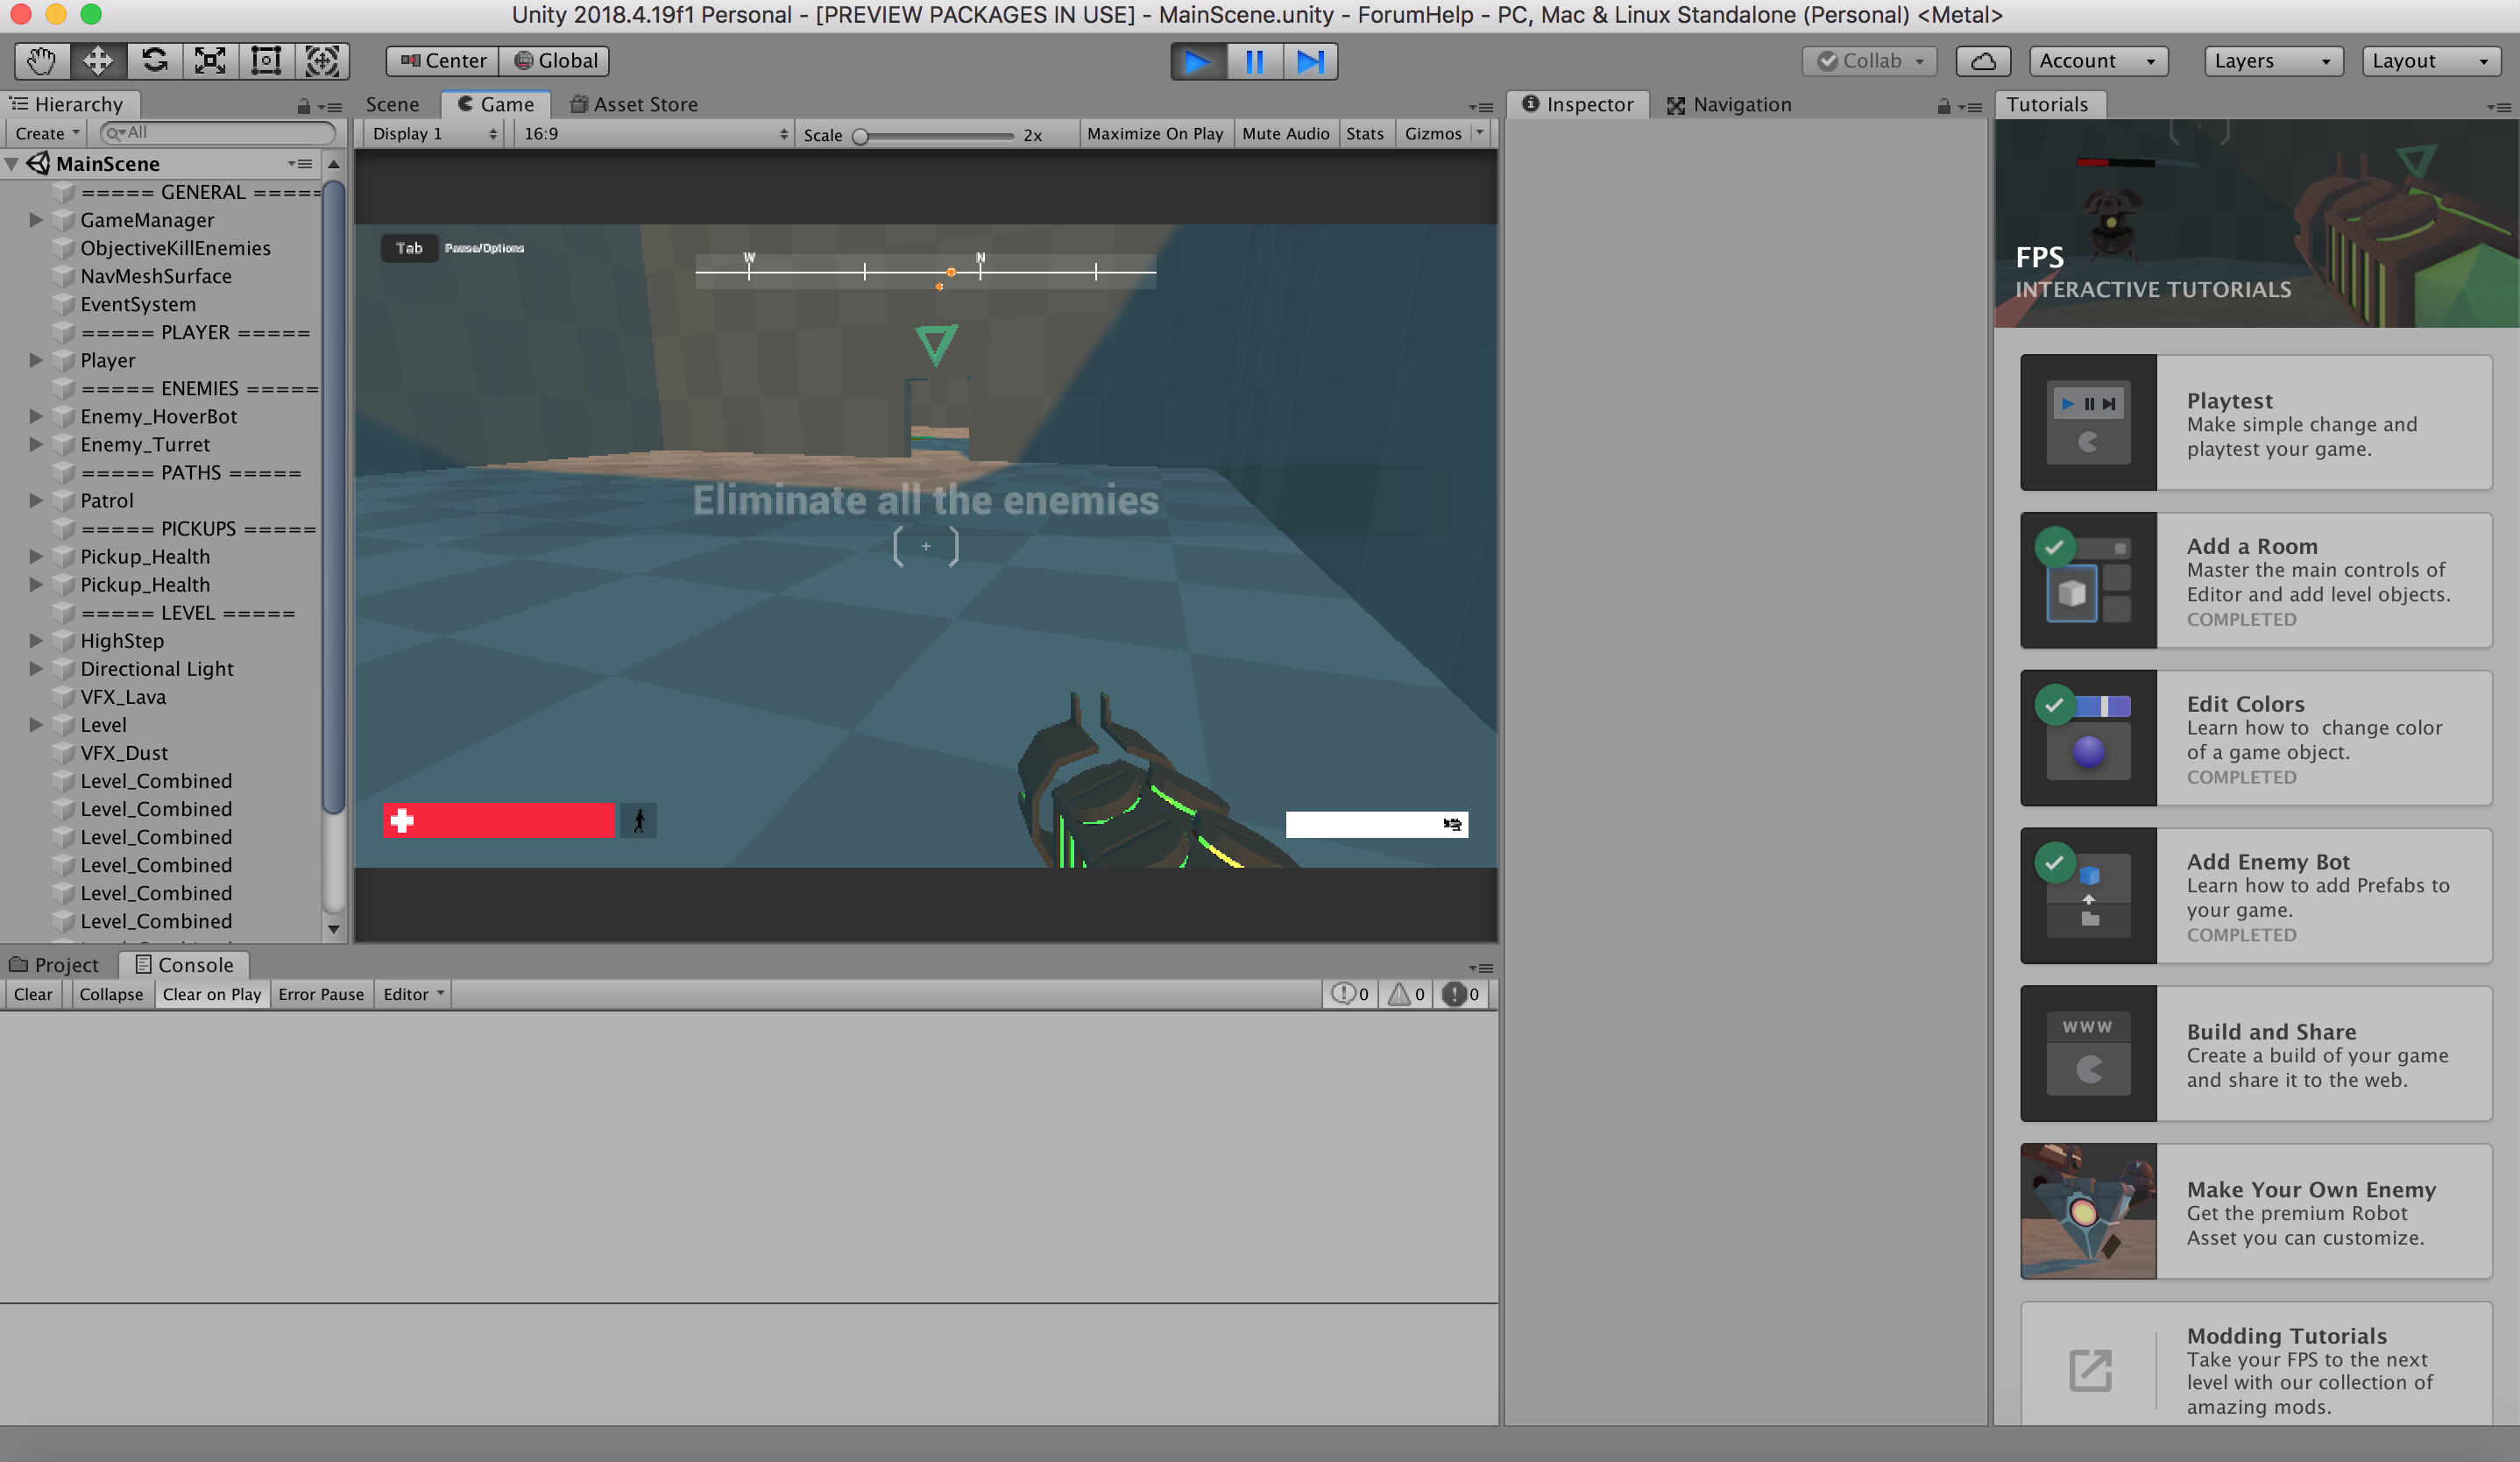Click the Clear button in the Console
Viewport: 2520px width, 1462px height.
coord(33,994)
